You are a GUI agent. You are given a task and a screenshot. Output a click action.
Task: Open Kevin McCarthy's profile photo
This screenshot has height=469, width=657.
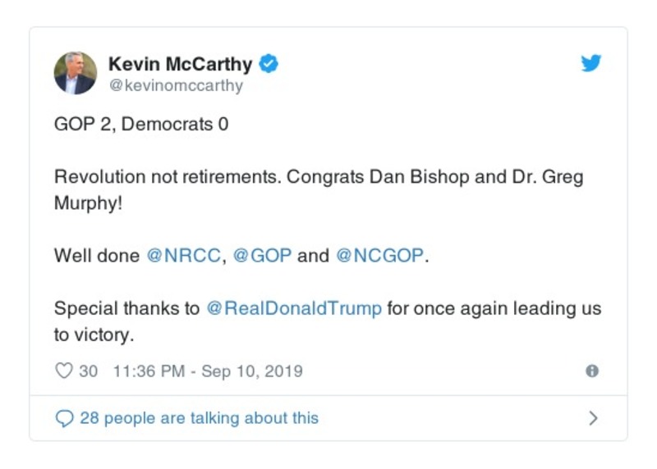76,73
